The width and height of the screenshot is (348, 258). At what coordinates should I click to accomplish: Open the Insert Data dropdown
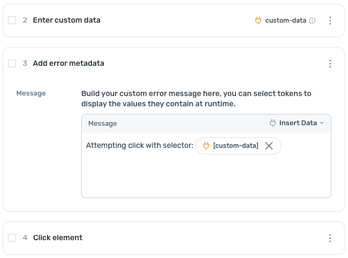pos(297,123)
